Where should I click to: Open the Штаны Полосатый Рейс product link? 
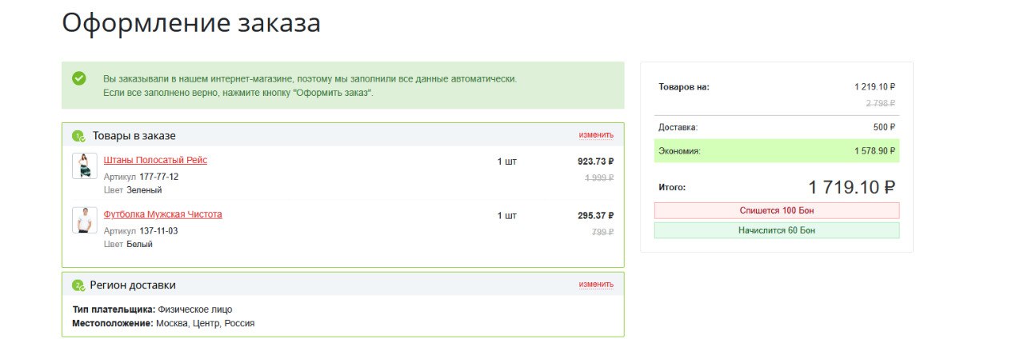(155, 160)
